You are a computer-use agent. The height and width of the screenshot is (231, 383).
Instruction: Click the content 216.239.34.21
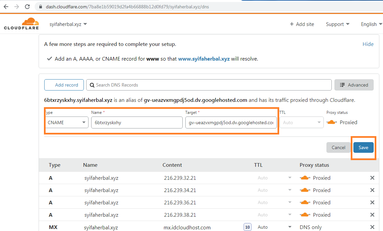click(180, 190)
